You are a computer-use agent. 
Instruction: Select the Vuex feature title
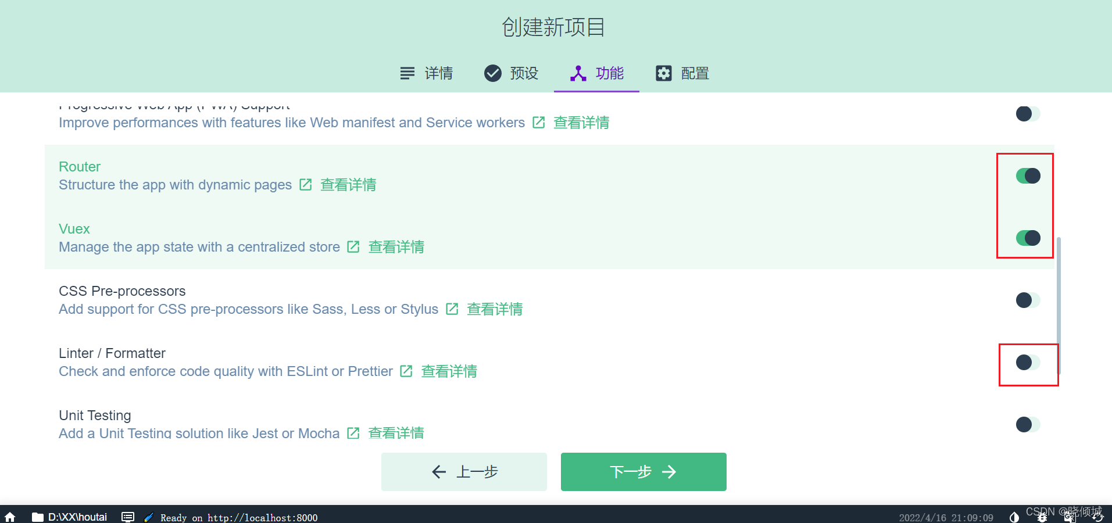click(74, 229)
